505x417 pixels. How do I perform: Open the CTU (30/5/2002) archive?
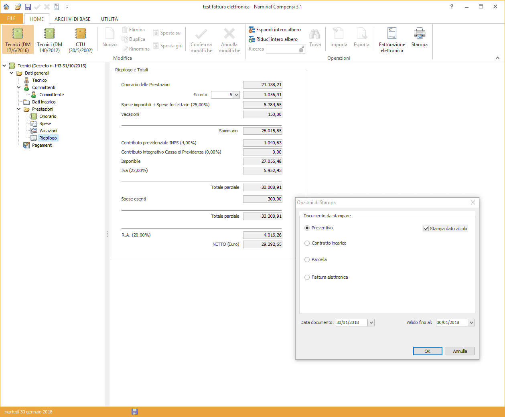[80, 39]
